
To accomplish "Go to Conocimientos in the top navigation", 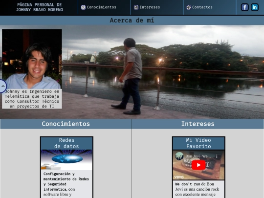I will (101, 7).
